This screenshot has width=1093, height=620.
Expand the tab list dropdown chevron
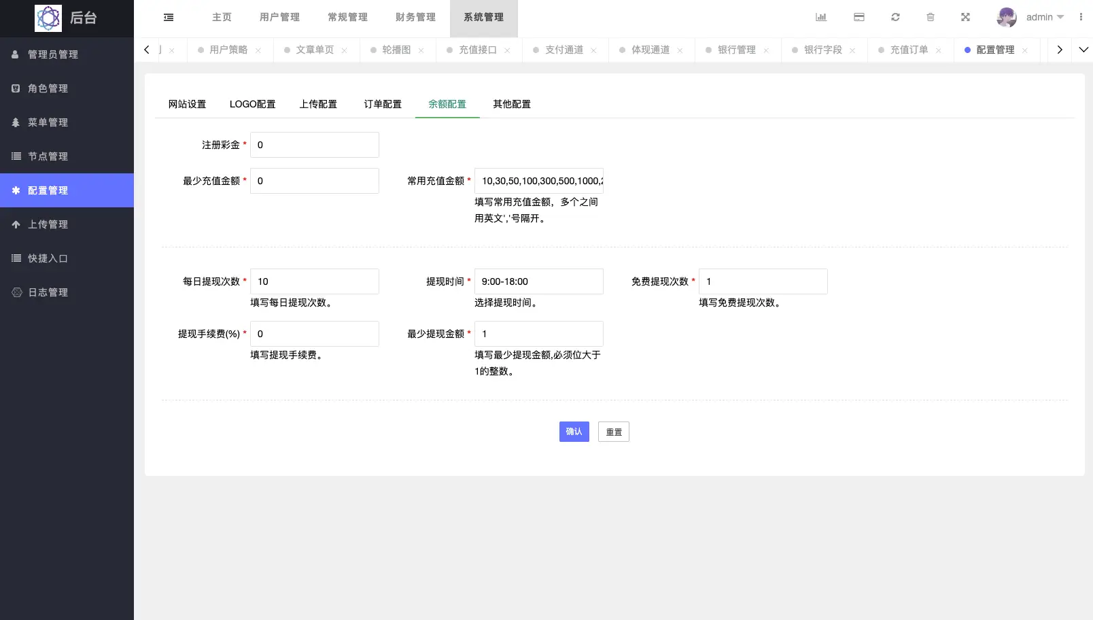(x=1083, y=50)
